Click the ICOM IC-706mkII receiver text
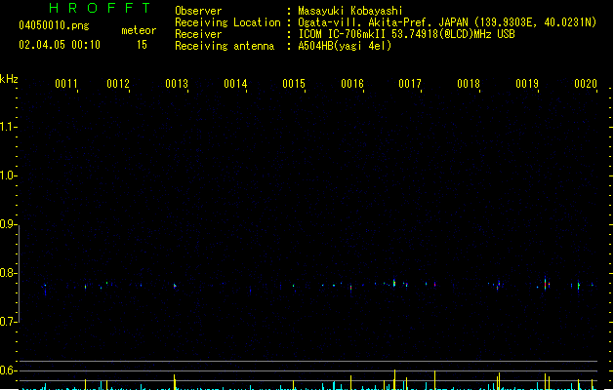614x390 pixels. pos(406,34)
